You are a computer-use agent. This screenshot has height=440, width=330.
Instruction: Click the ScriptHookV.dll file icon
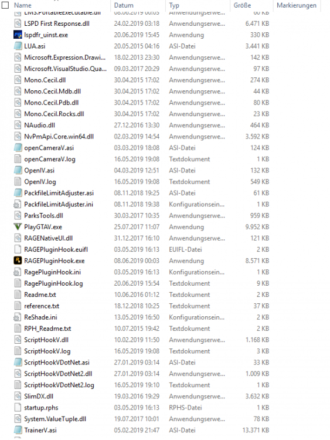(x=18, y=340)
